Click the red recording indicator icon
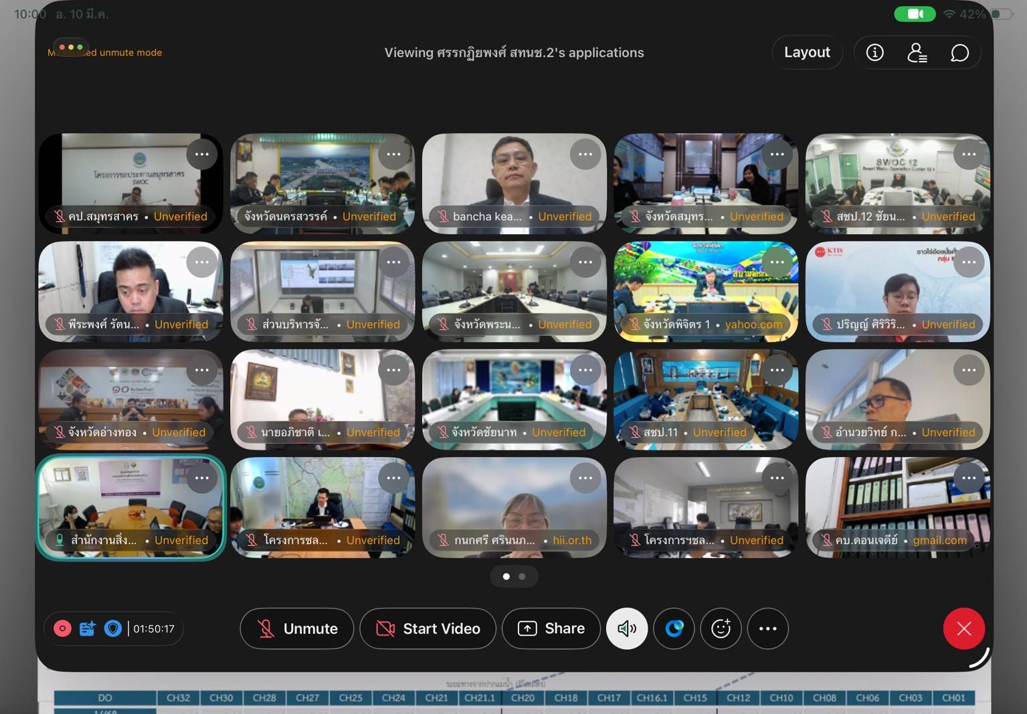 [62, 628]
